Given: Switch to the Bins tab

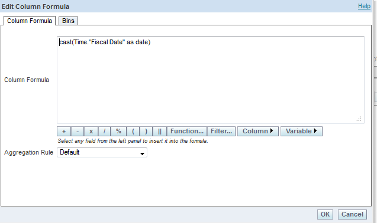Looking at the screenshot, I should (68, 21).
